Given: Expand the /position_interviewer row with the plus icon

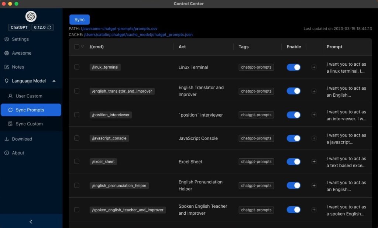Looking at the screenshot, I should (314, 115).
